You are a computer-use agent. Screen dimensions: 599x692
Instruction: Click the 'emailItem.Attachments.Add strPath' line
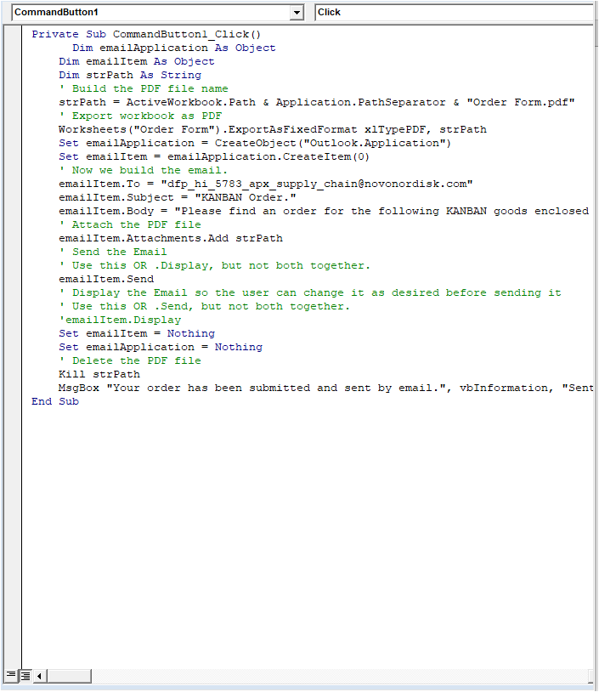pyautogui.click(x=170, y=238)
